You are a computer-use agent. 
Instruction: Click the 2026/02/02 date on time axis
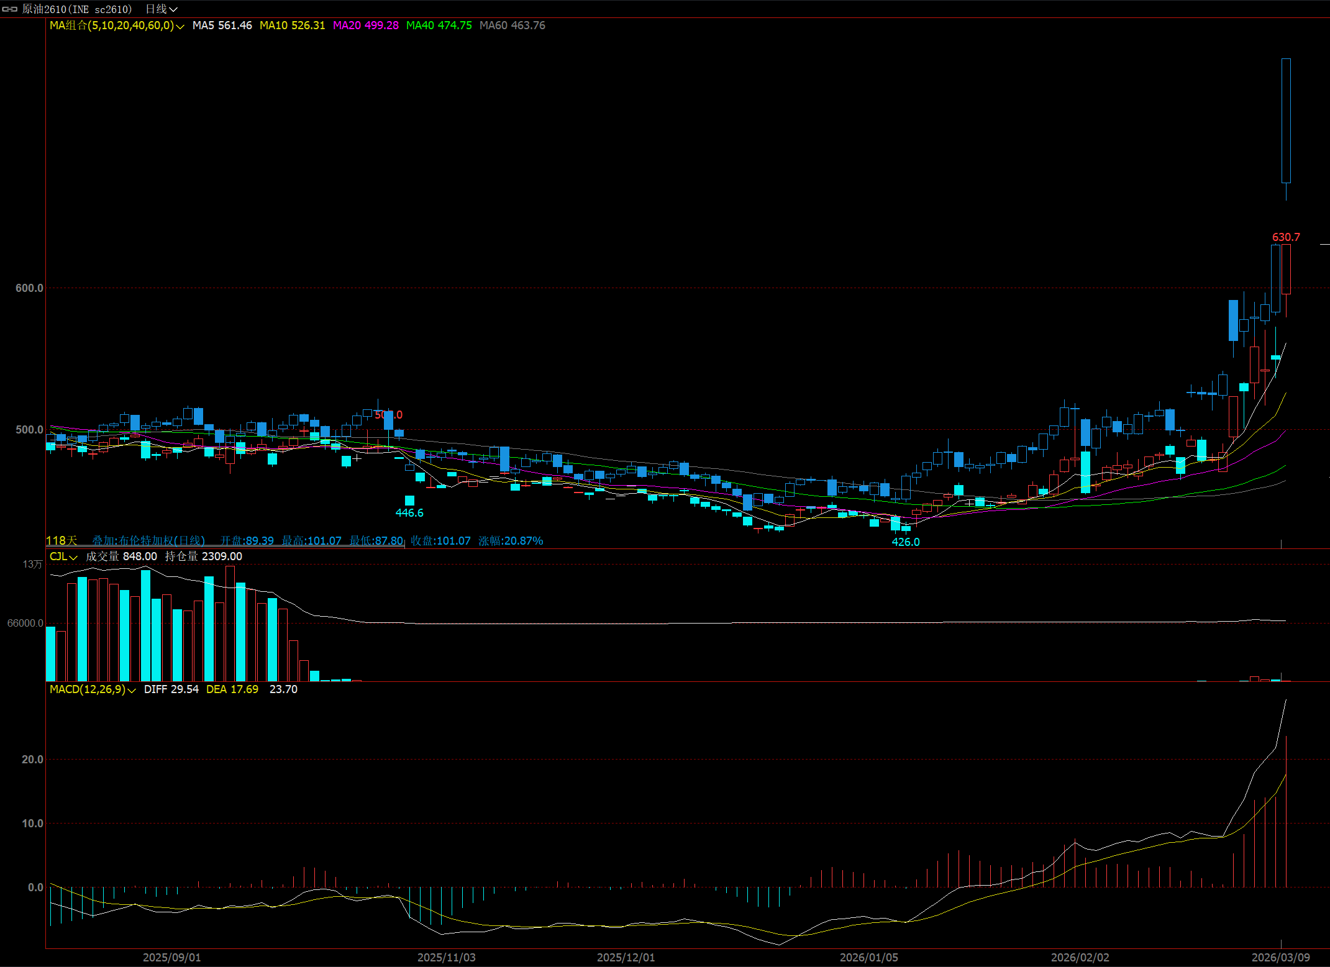pyautogui.click(x=1080, y=958)
